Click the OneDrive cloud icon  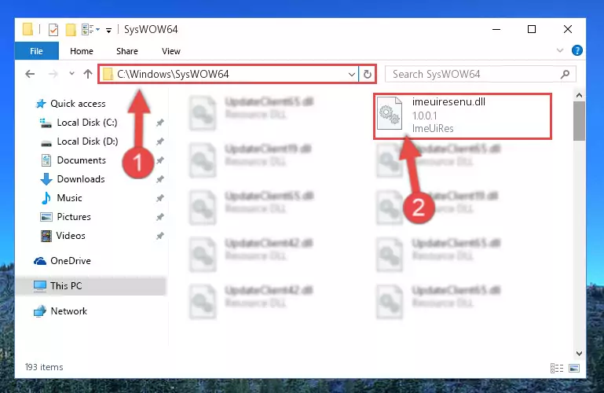tap(40, 261)
